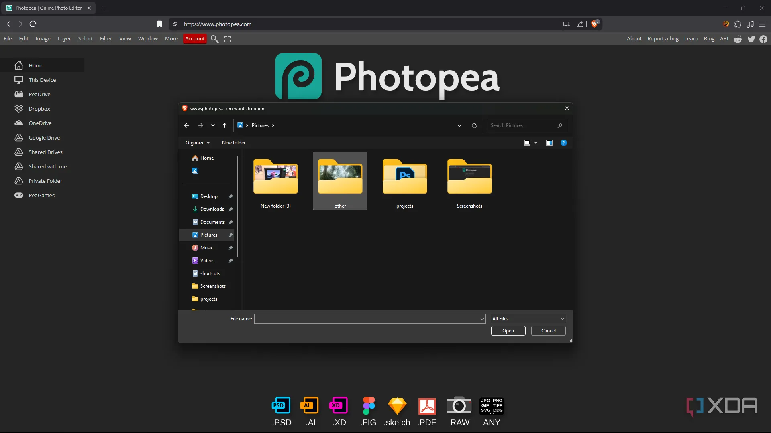Toggle Photopea fullscreen icon

point(228,39)
